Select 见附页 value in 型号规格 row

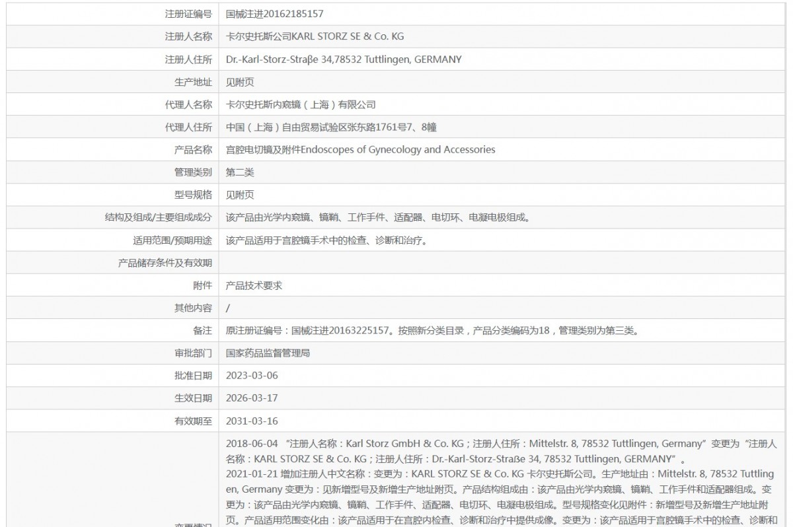[240, 195]
